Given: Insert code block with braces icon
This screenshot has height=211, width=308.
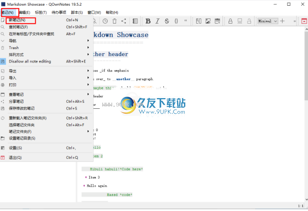Looking at the screenshot, I should click(x=176, y=21).
